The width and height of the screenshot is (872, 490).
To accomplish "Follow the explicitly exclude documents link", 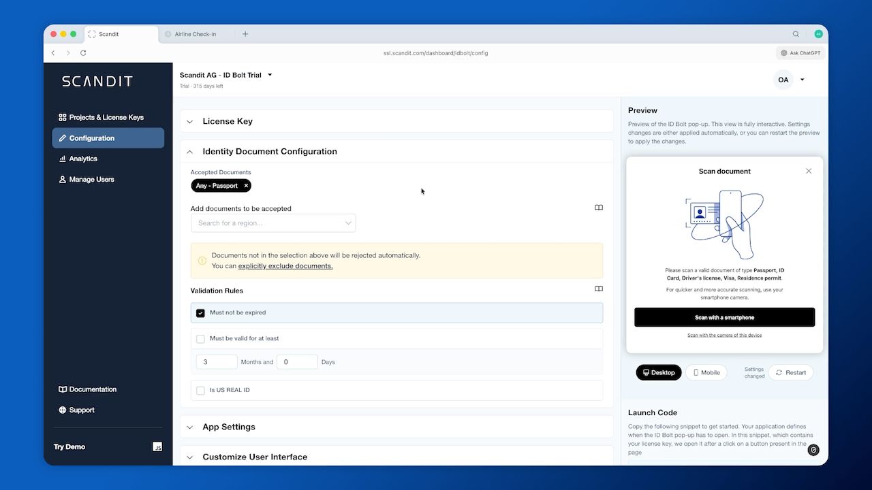I will coord(285,266).
